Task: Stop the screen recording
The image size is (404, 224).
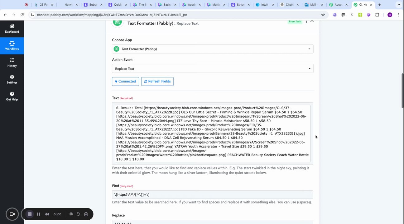Action: pyautogui.click(x=30, y=214)
